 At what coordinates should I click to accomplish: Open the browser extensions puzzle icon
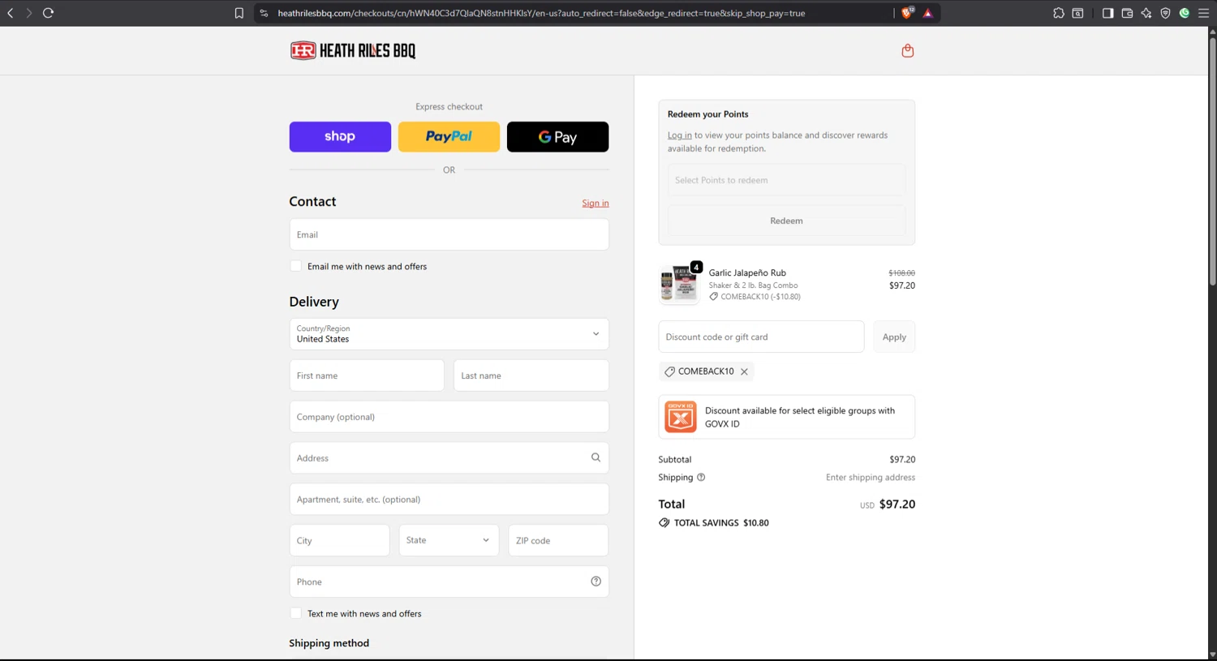pos(1059,13)
